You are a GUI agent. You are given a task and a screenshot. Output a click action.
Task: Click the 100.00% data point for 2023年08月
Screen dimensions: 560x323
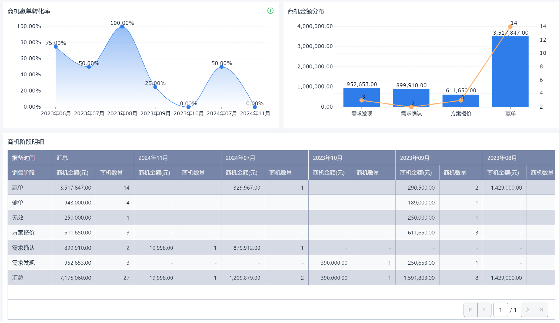pyautogui.click(x=122, y=27)
